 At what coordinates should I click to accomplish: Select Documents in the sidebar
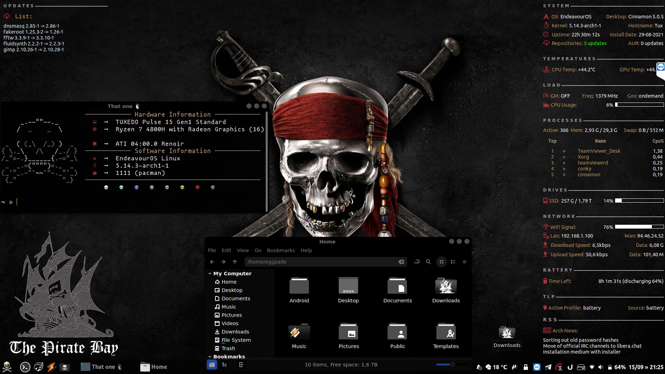tap(239, 299)
